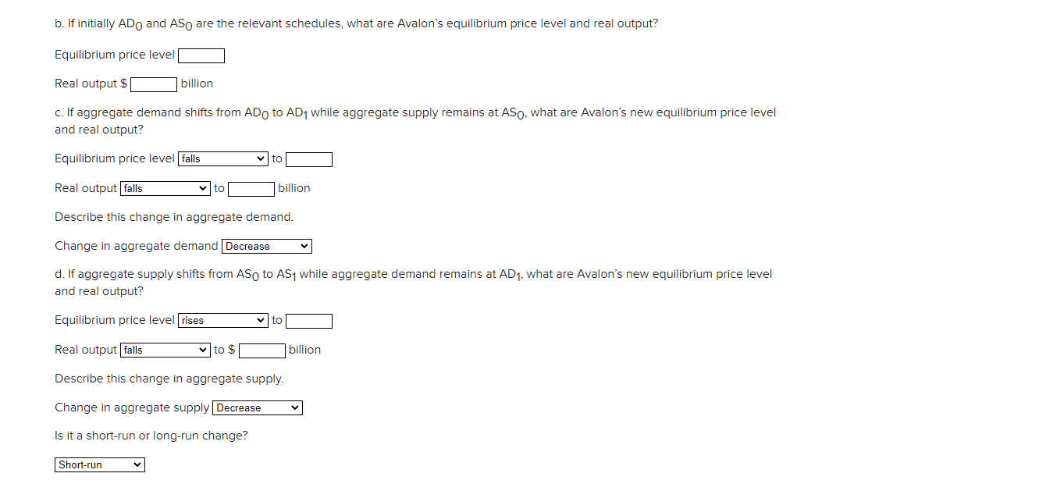Click the chevron on part c real output dropdown
The height and width of the screenshot is (491, 1046).
pos(204,188)
